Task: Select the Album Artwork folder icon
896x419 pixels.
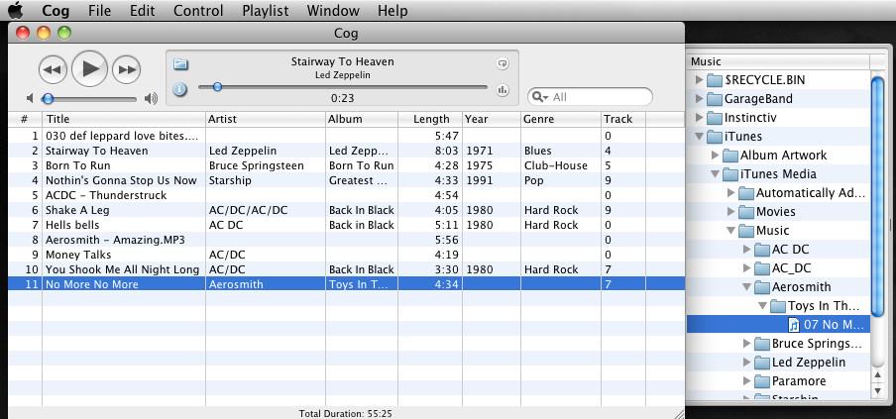Action: coord(729,156)
